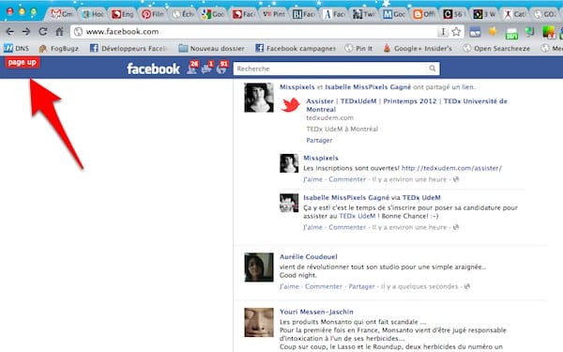Image resolution: width=563 pixels, height=352 pixels.
Task: Click J'aime under the Misspixels comment
Action: click(312, 179)
